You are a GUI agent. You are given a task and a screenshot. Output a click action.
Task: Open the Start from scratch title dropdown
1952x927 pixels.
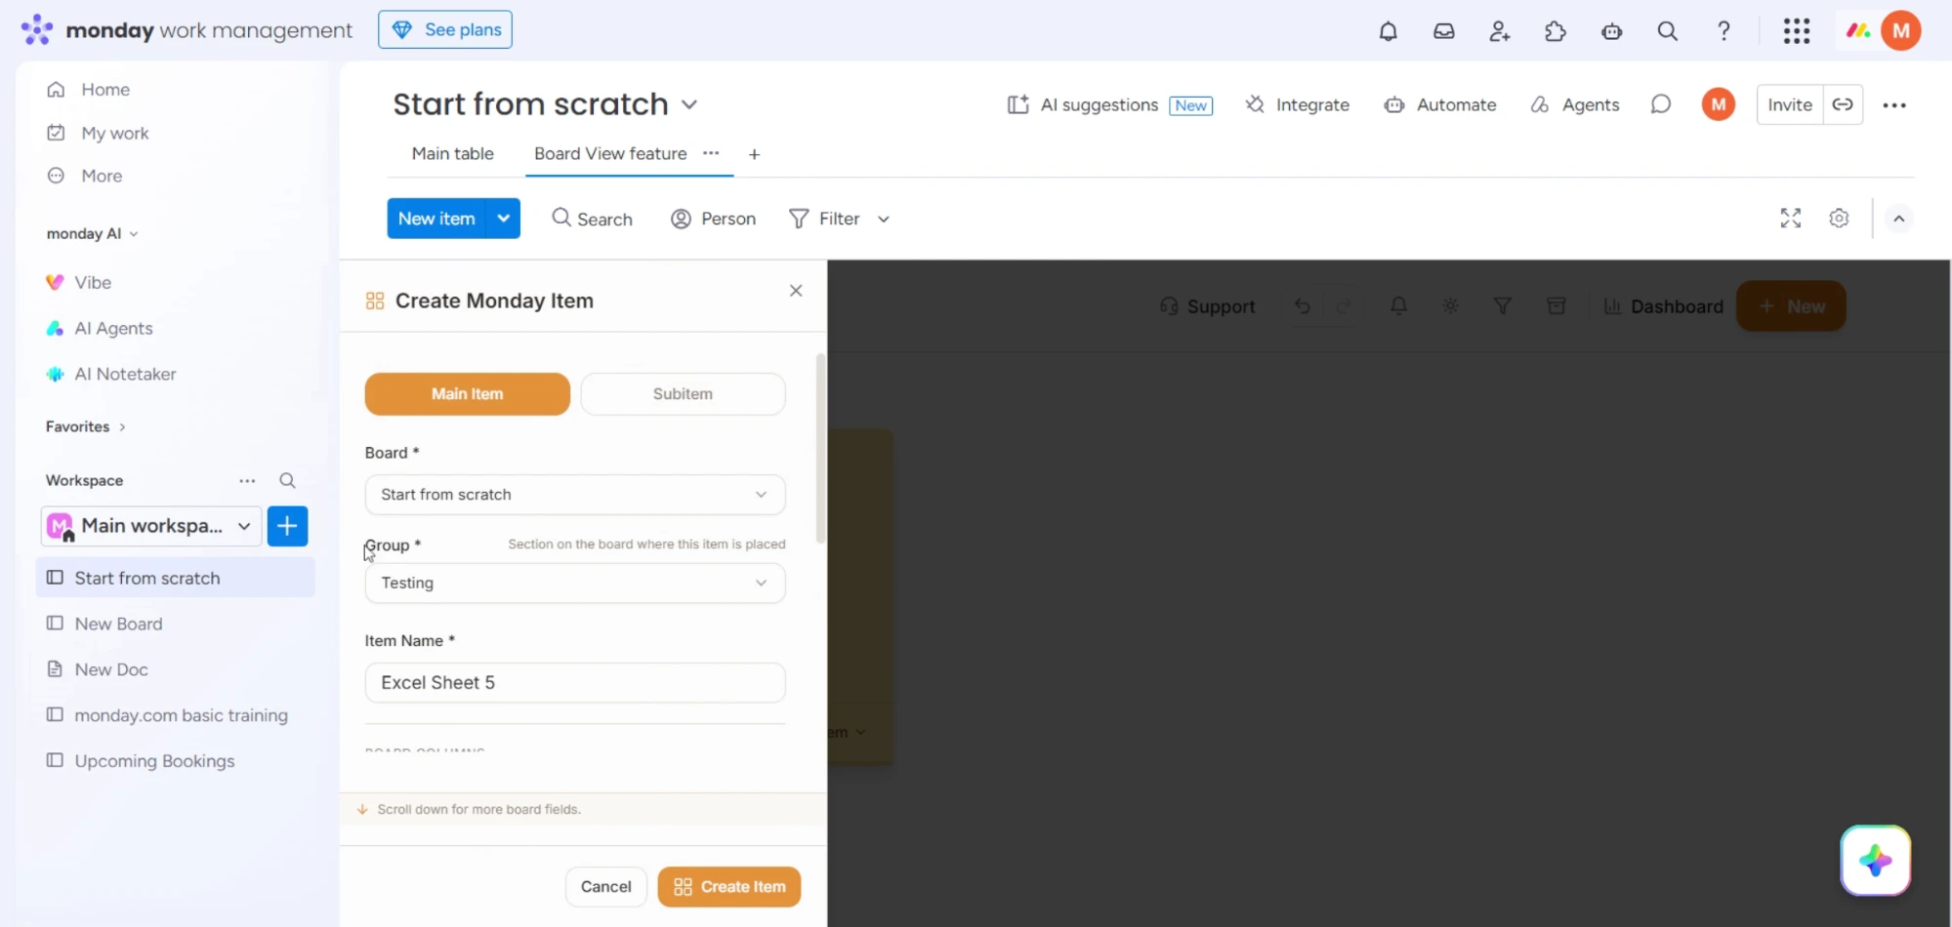coord(689,104)
